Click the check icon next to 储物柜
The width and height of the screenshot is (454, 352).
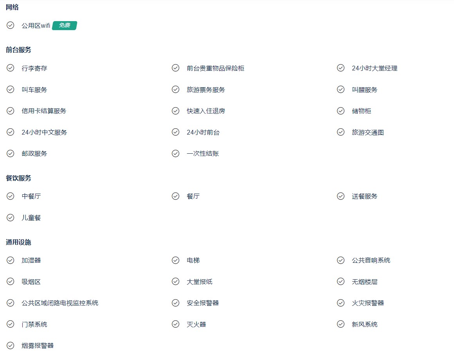(341, 111)
